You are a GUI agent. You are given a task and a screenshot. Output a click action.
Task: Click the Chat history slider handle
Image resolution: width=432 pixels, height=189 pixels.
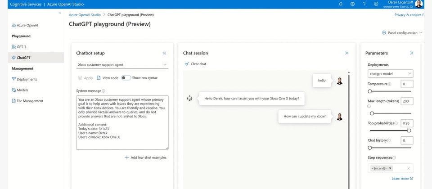click(370, 148)
